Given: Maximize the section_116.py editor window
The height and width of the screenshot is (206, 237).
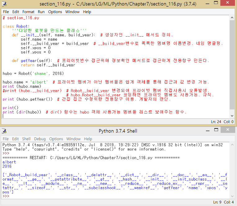Looking at the screenshot, I should click(216, 3).
